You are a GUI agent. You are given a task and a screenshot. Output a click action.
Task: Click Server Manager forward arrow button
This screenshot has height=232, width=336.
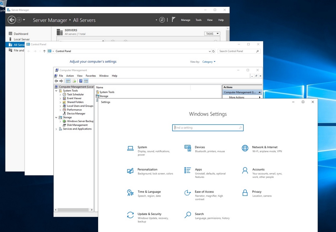[x=19, y=20]
